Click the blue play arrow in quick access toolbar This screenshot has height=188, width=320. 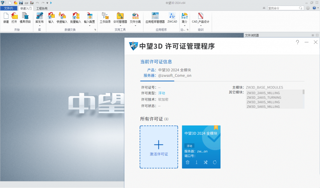tap(51, 3)
